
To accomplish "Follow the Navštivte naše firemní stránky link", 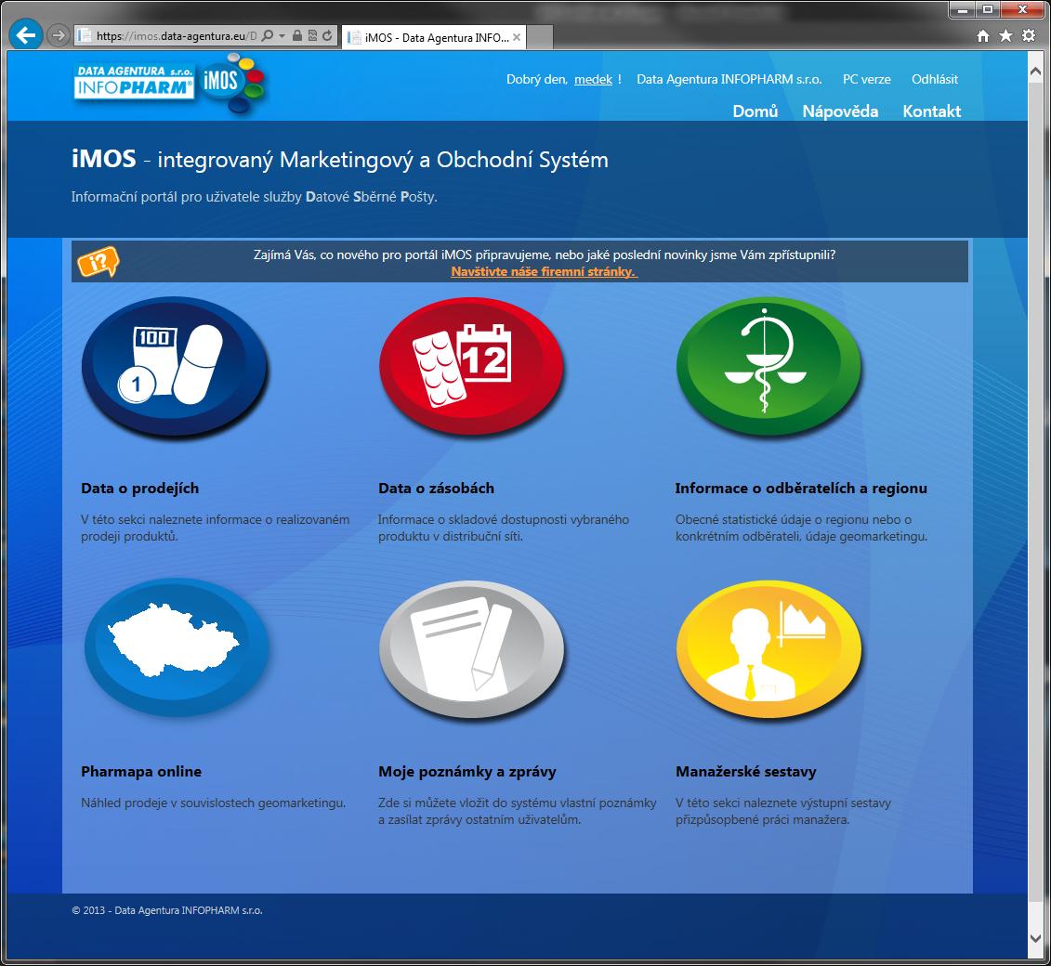I will [544, 271].
